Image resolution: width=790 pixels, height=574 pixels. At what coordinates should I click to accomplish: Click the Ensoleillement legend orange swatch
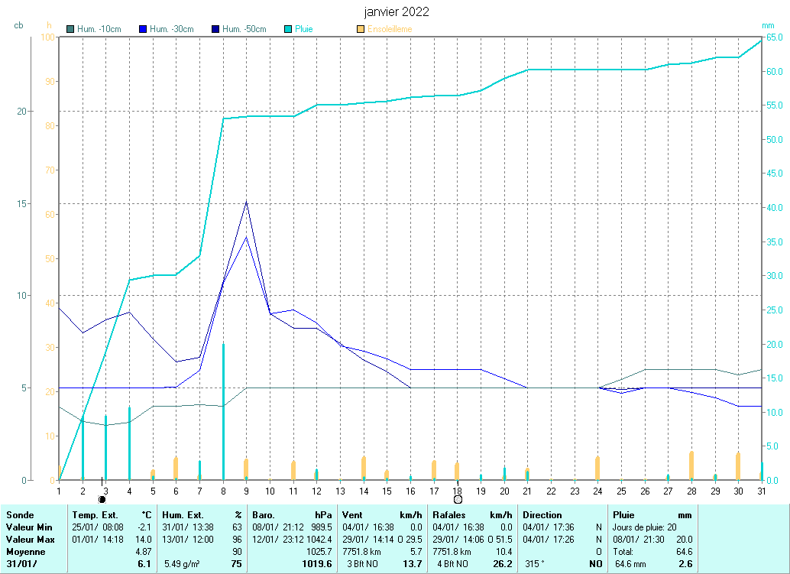361,29
